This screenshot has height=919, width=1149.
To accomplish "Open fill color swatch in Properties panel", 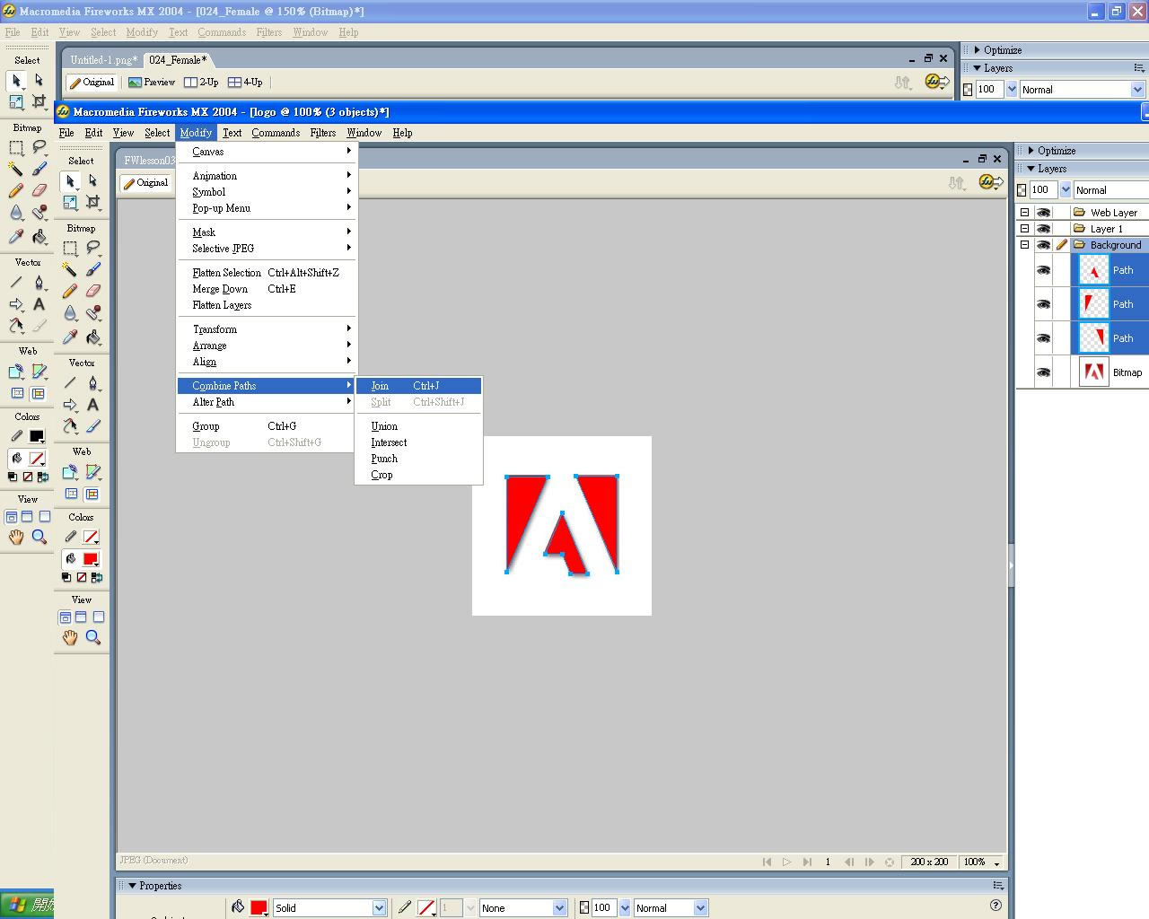I will pos(259,908).
